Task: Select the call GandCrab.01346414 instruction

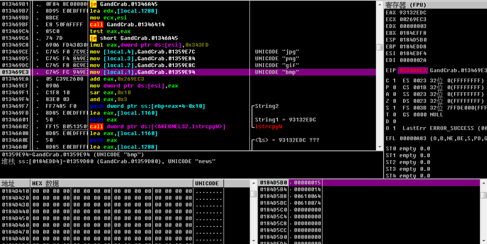Action: point(127,24)
